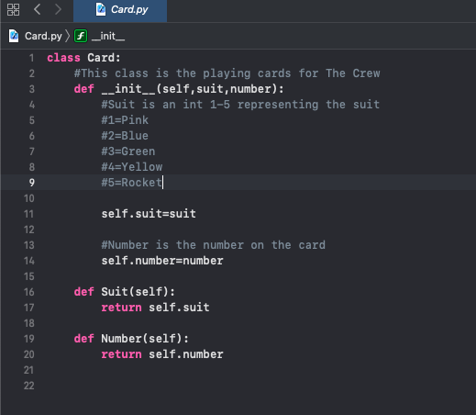476x415 pixels.
Task: Go back with the left chevron
Action: [x=37, y=9]
